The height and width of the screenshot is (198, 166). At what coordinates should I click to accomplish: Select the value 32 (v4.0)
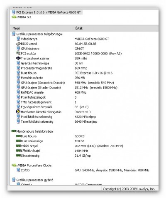coord(81,107)
